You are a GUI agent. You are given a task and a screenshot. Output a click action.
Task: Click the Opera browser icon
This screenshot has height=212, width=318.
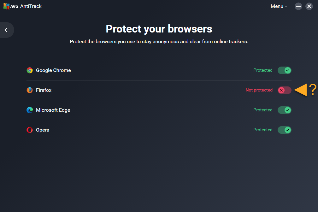pyautogui.click(x=30, y=130)
